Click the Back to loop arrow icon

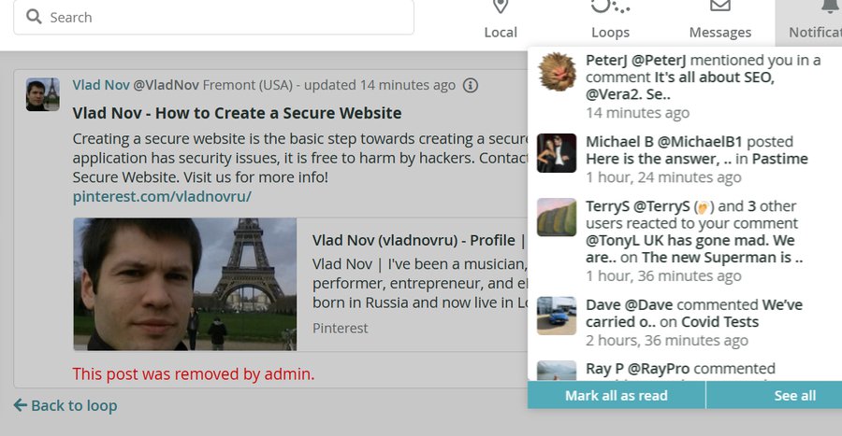[20, 405]
